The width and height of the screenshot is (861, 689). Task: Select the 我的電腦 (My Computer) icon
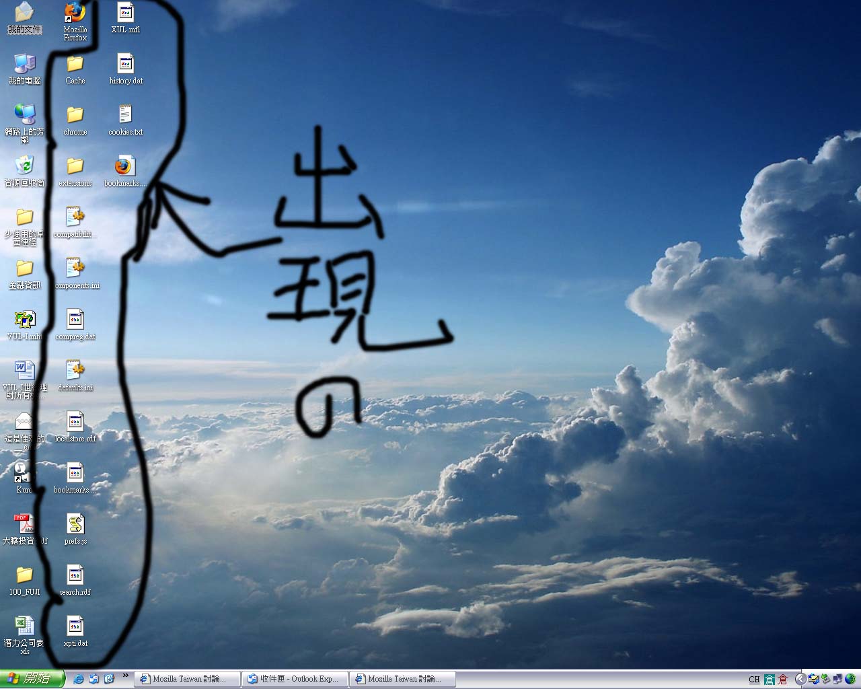[x=24, y=69]
